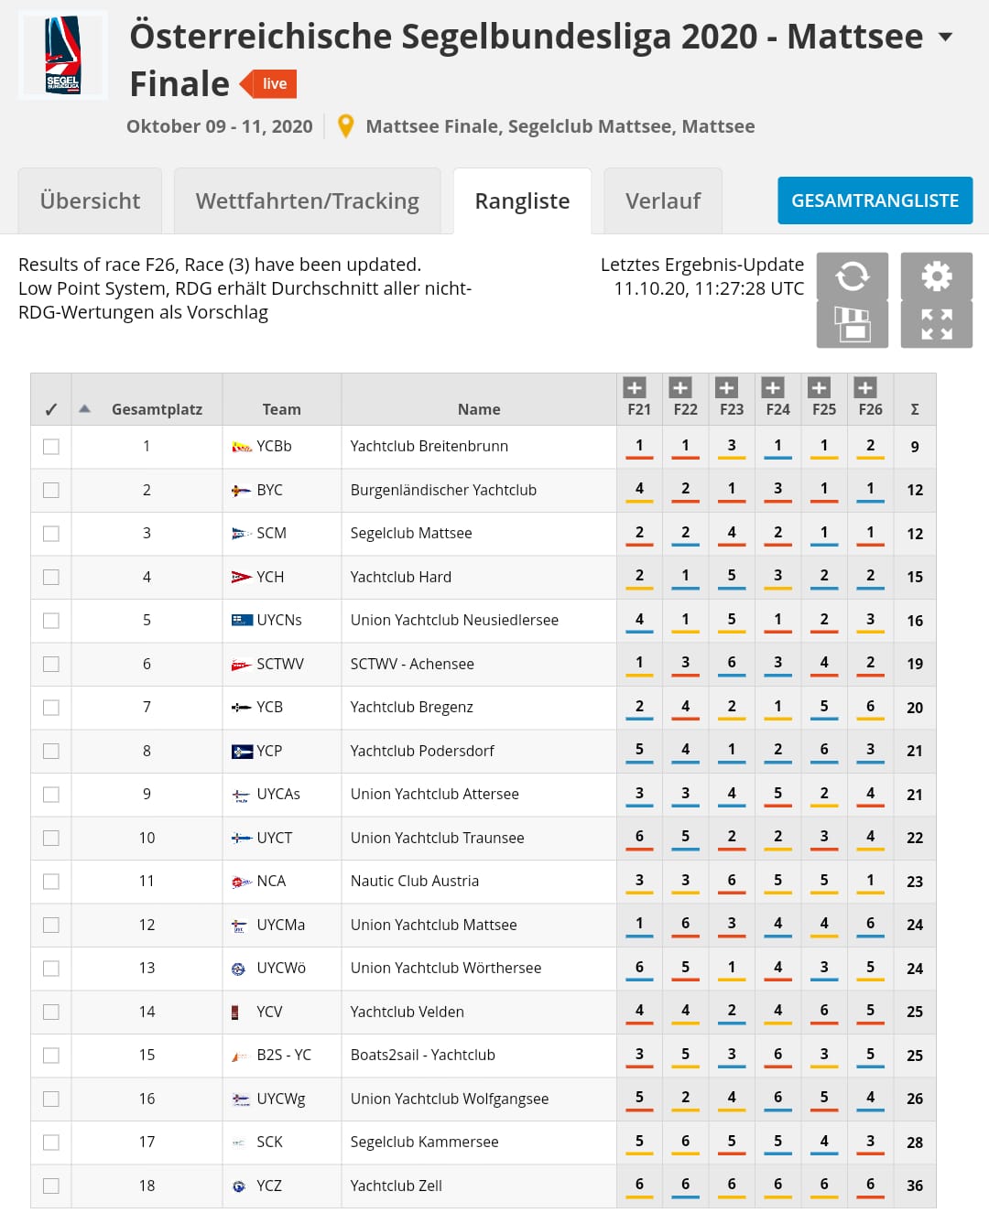Expand race F23 column
The height and width of the screenshot is (1213, 989).
tap(727, 387)
